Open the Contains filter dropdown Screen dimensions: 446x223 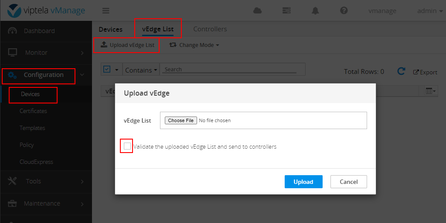[141, 70]
